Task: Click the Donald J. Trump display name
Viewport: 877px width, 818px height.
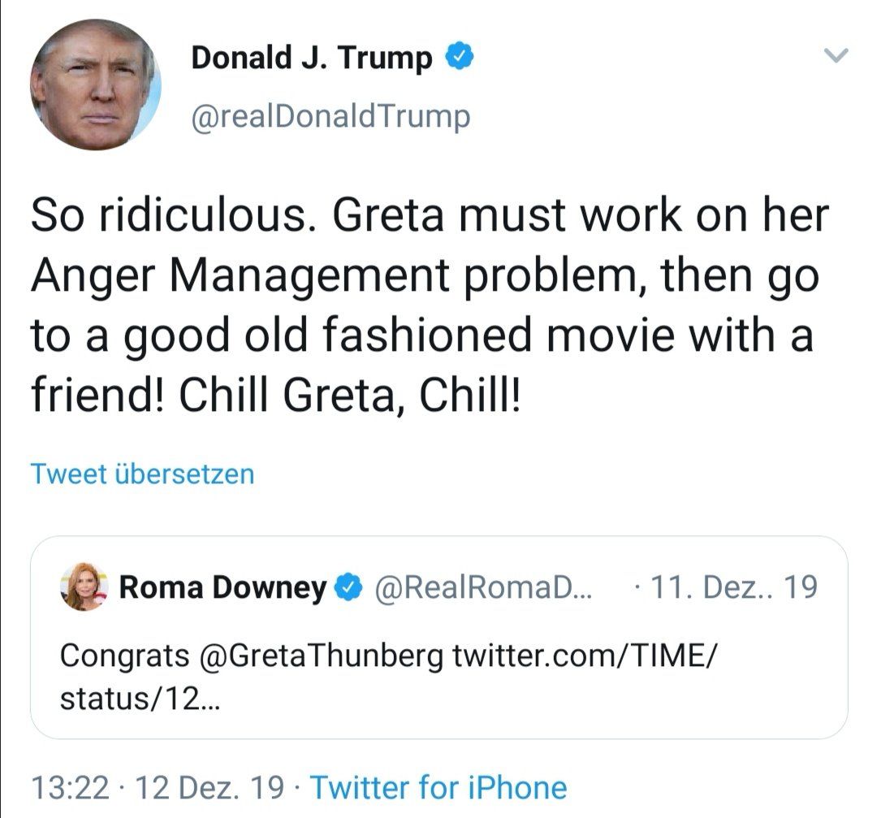Action: [312, 58]
